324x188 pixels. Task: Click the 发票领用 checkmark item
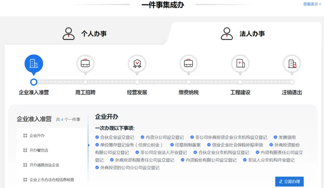click(x=287, y=137)
